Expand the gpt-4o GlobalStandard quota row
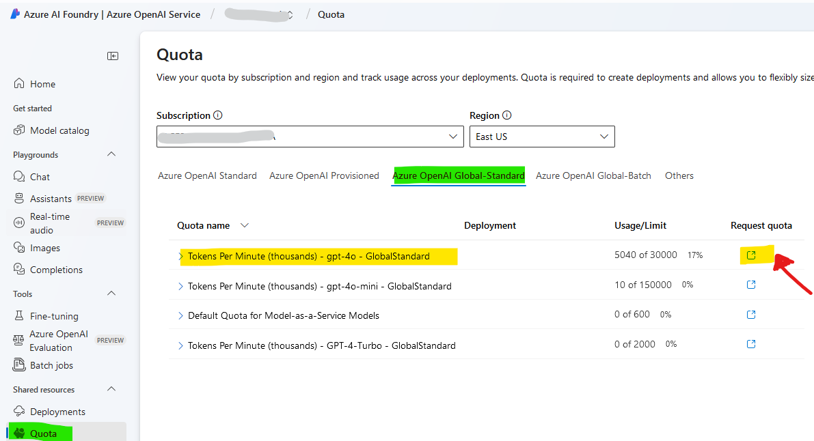 pos(180,256)
